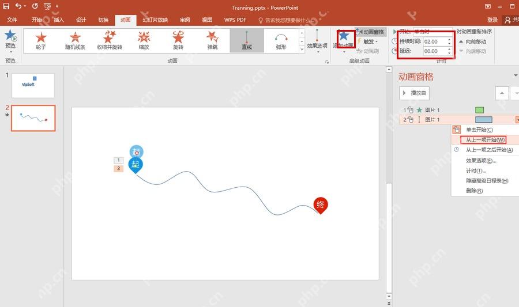Move animation earlier with 向前移动
Image resolution: width=519 pixels, height=307 pixels.
(473, 41)
